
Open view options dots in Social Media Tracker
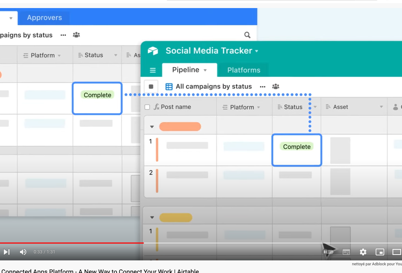pos(263,87)
